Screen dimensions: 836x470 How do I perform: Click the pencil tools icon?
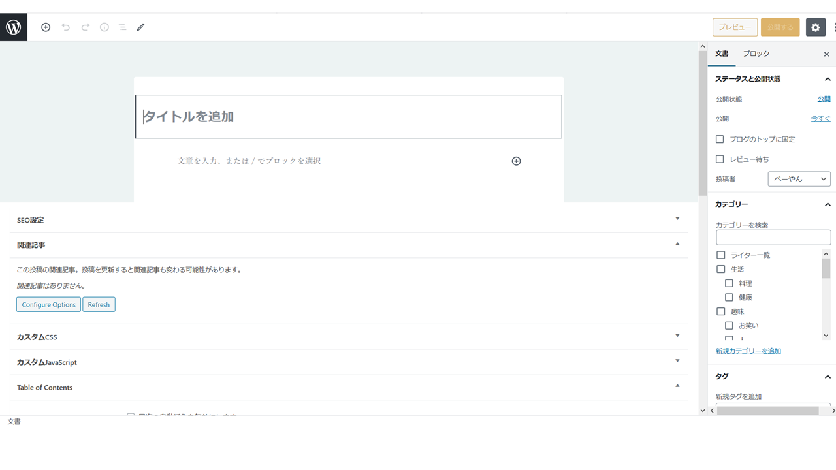pyautogui.click(x=140, y=27)
